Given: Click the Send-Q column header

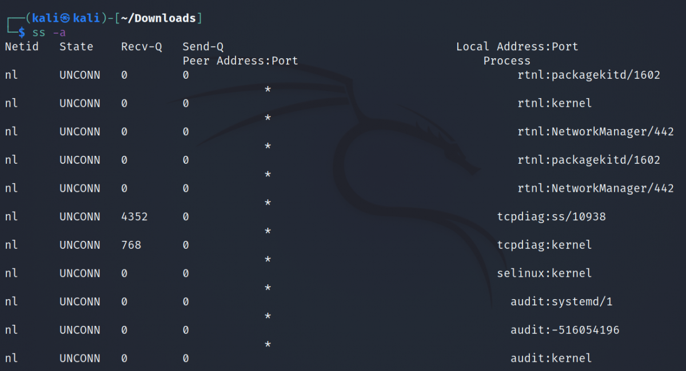Looking at the screenshot, I should (x=203, y=47).
